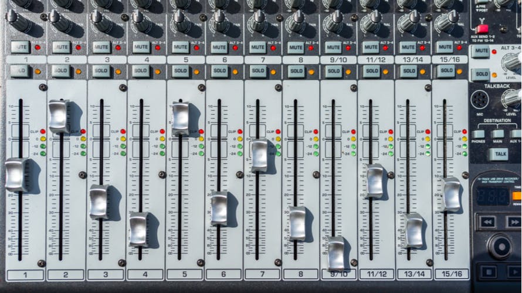Viewport: 522px width, 293px height.
Task: Engage the MUTE switch on channel 5
Action: click(181, 47)
